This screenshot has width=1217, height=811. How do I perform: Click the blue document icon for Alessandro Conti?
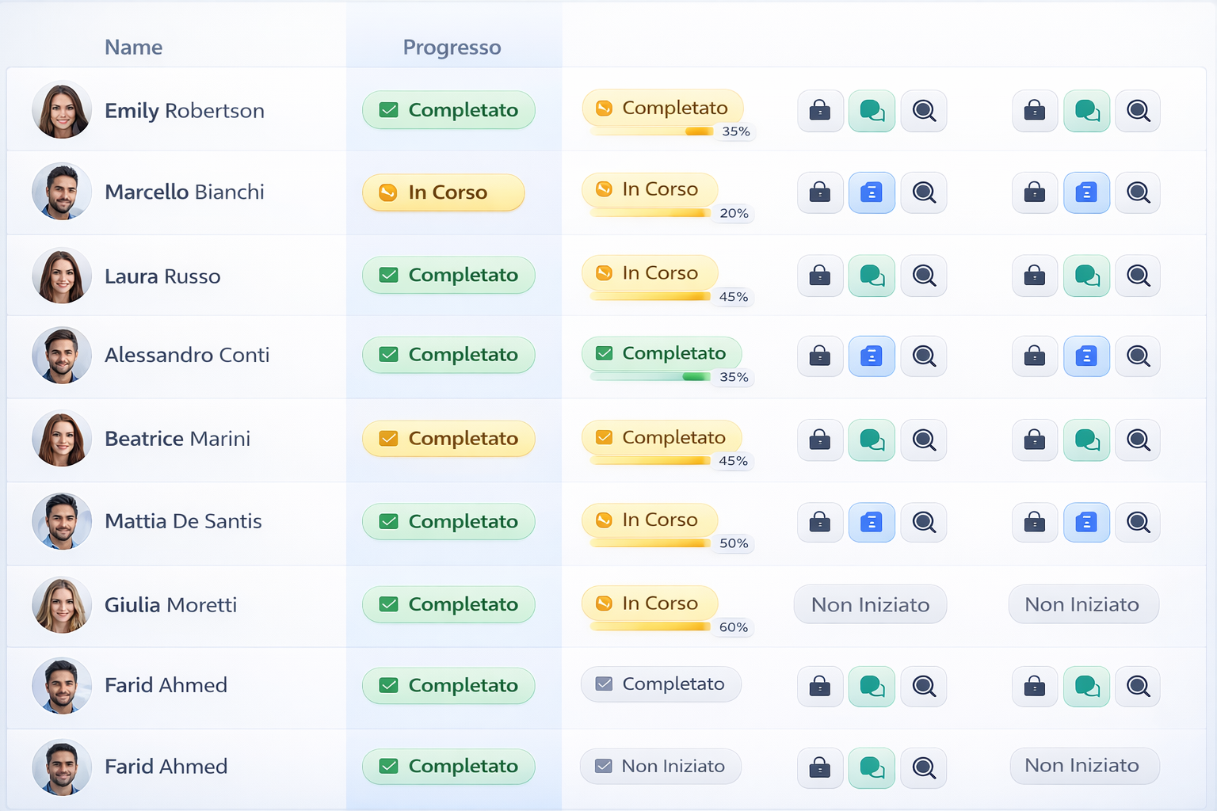point(872,356)
